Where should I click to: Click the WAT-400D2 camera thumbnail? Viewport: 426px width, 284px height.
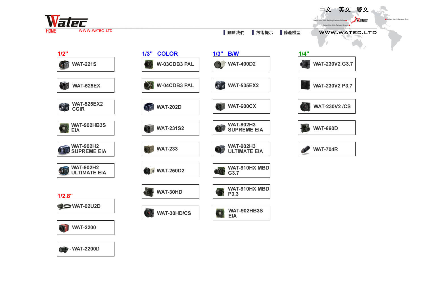point(220,64)
